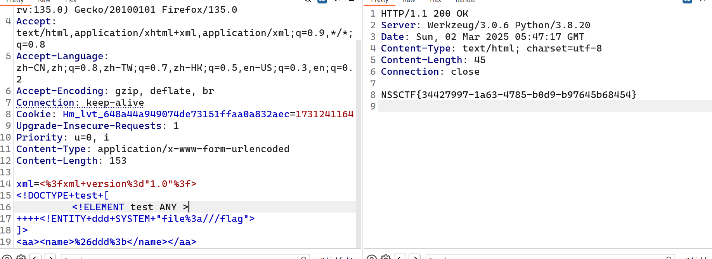Image resolution: width=712 pixels, height=259 pixels.
Task: Click the Hm_lvt cookie name
Action: tap(176, 114)
